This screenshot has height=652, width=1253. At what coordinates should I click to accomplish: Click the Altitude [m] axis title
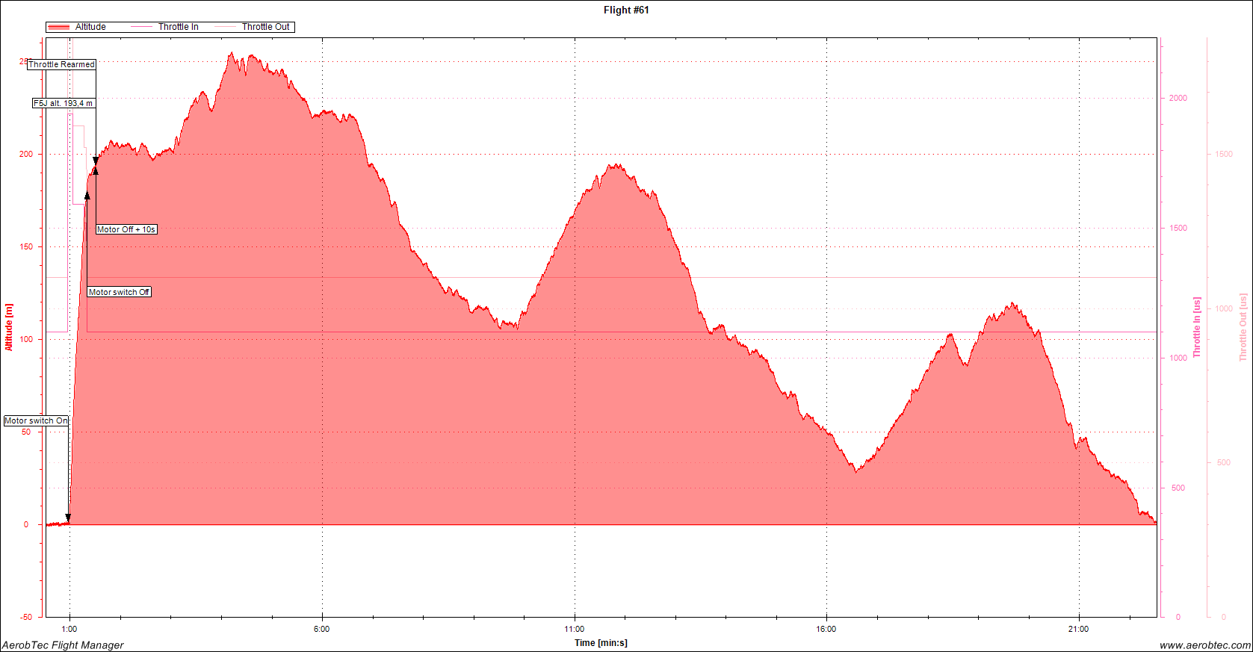[x=9, y=327]
